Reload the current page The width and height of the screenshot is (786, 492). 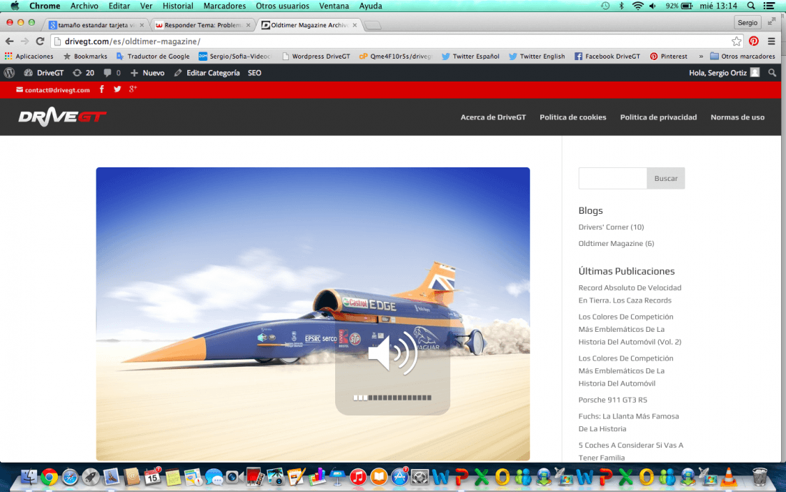pyautogui.click(x=40, y=41)
